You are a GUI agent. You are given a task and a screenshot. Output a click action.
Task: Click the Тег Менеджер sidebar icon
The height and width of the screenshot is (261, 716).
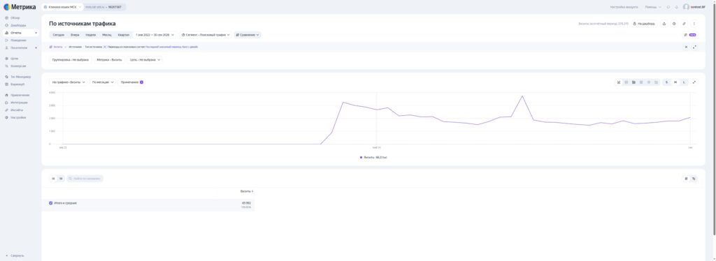click(7, 77)
